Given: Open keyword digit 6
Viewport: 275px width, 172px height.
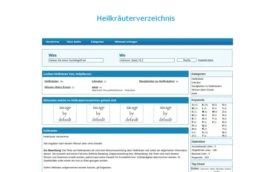Looking at the screenshot, I should coord(223,126).
